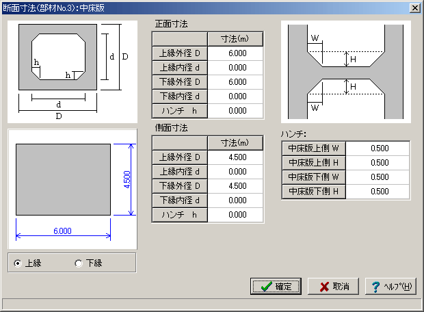Screen dimensions: 424x312
Task: Click the 上縁内径 d row label in 側面寸法
Action: [180, 172]
